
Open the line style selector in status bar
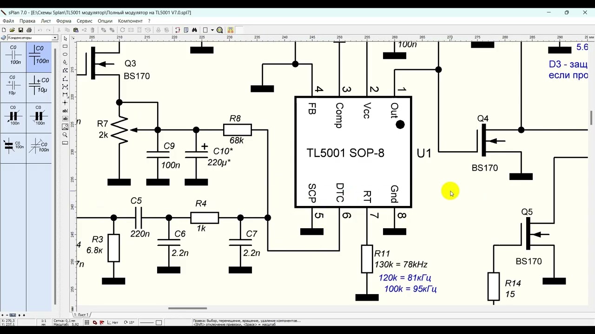coord(147,322)
